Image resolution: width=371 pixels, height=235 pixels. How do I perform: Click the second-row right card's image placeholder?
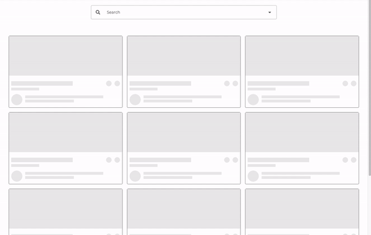(x=302, y=133)
